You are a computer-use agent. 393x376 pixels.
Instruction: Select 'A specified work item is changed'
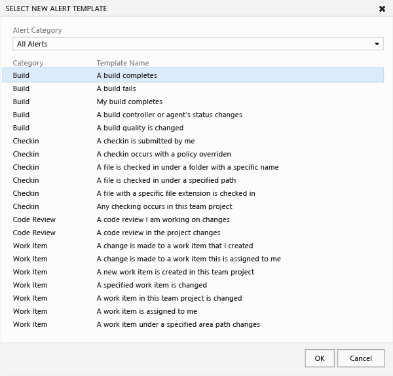193,285
